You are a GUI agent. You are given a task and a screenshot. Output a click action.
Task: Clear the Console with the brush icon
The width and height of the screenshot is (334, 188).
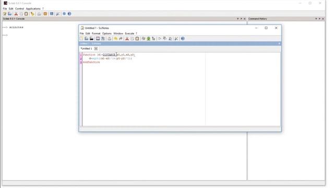[32, 14]
